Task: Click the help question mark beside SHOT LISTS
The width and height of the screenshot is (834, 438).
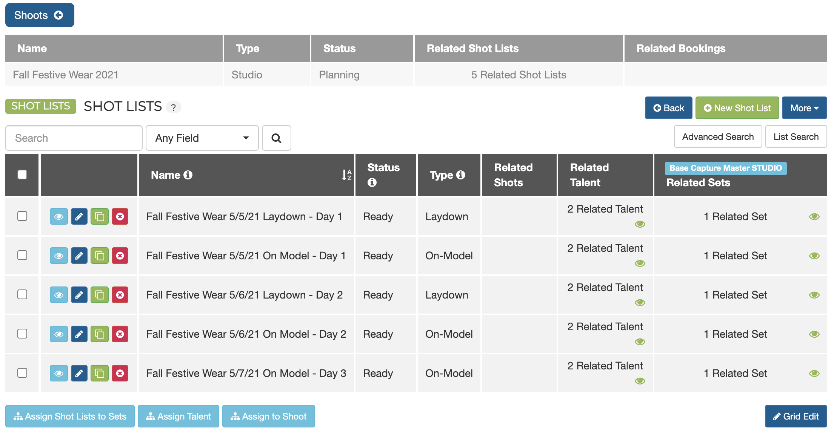Action: coord(173,108)
